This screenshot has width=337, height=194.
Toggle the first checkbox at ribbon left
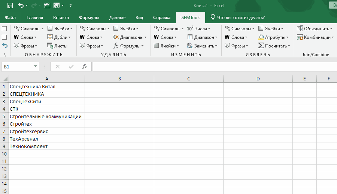pos(4,28)
